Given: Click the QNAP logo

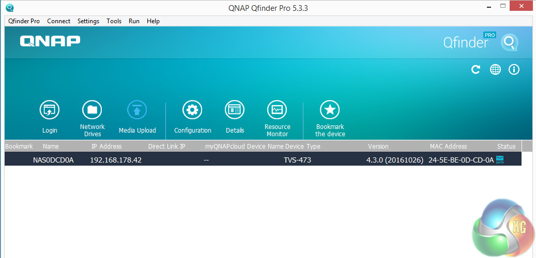Looking at the screenshot, I should tap(50, 41).
